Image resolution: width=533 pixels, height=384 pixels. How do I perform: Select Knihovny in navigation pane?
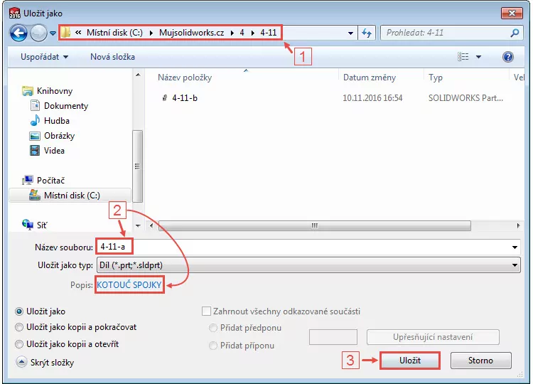click(55, 91)
